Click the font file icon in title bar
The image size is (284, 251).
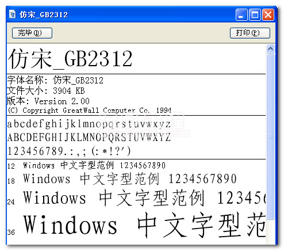[x=13, y=14]
